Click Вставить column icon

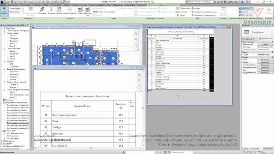[51, 11]
